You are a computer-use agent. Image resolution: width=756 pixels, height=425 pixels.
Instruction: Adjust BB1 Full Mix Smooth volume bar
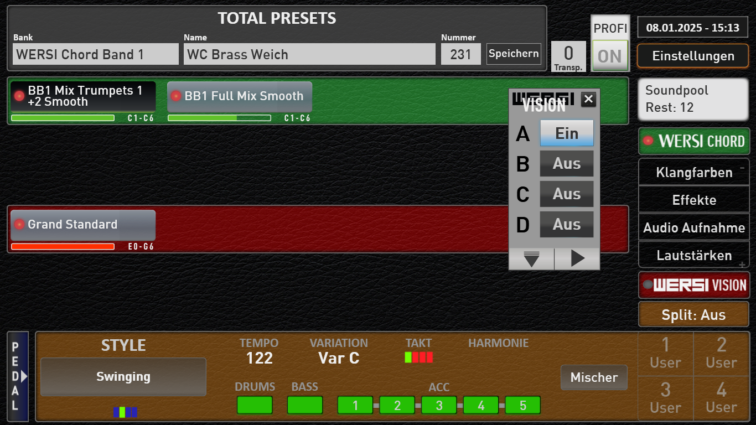coord(219,118)
